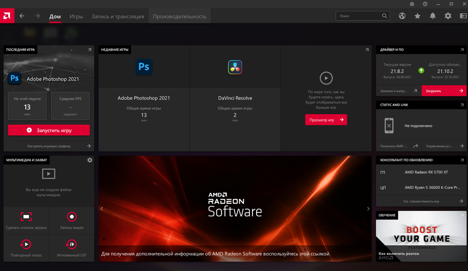
Task: Expand the Драйвер и ПО panel arrow
Action: (x=462, y=50)
